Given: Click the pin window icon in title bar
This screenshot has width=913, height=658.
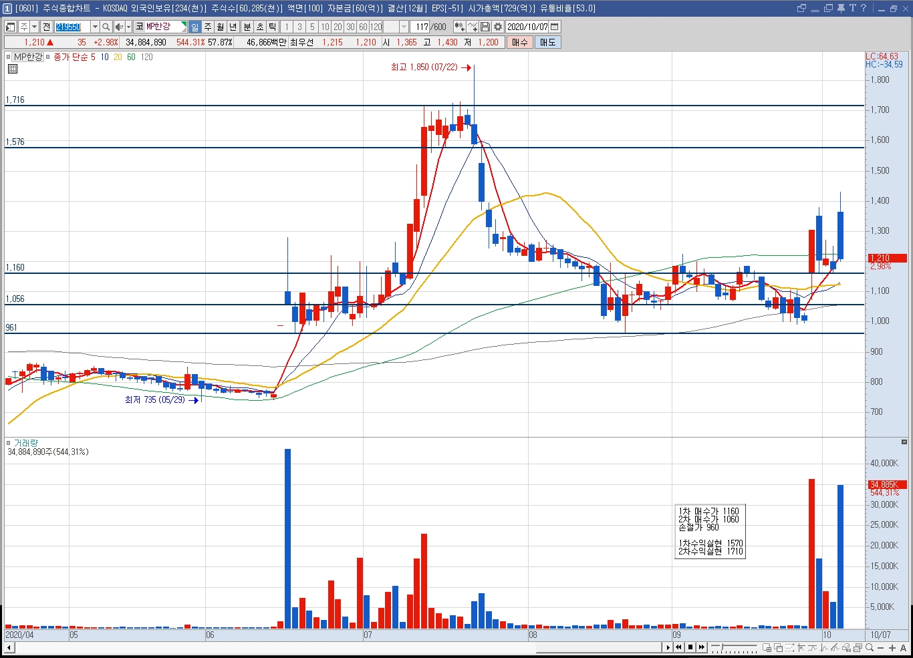Looking at the screenshot, I should point(841,8).
